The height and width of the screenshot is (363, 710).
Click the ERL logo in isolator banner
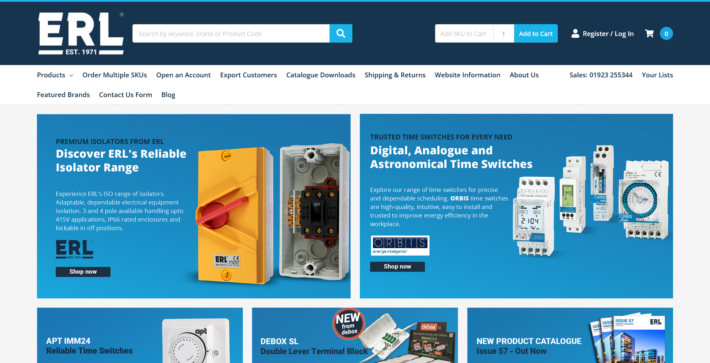[74, 249]
